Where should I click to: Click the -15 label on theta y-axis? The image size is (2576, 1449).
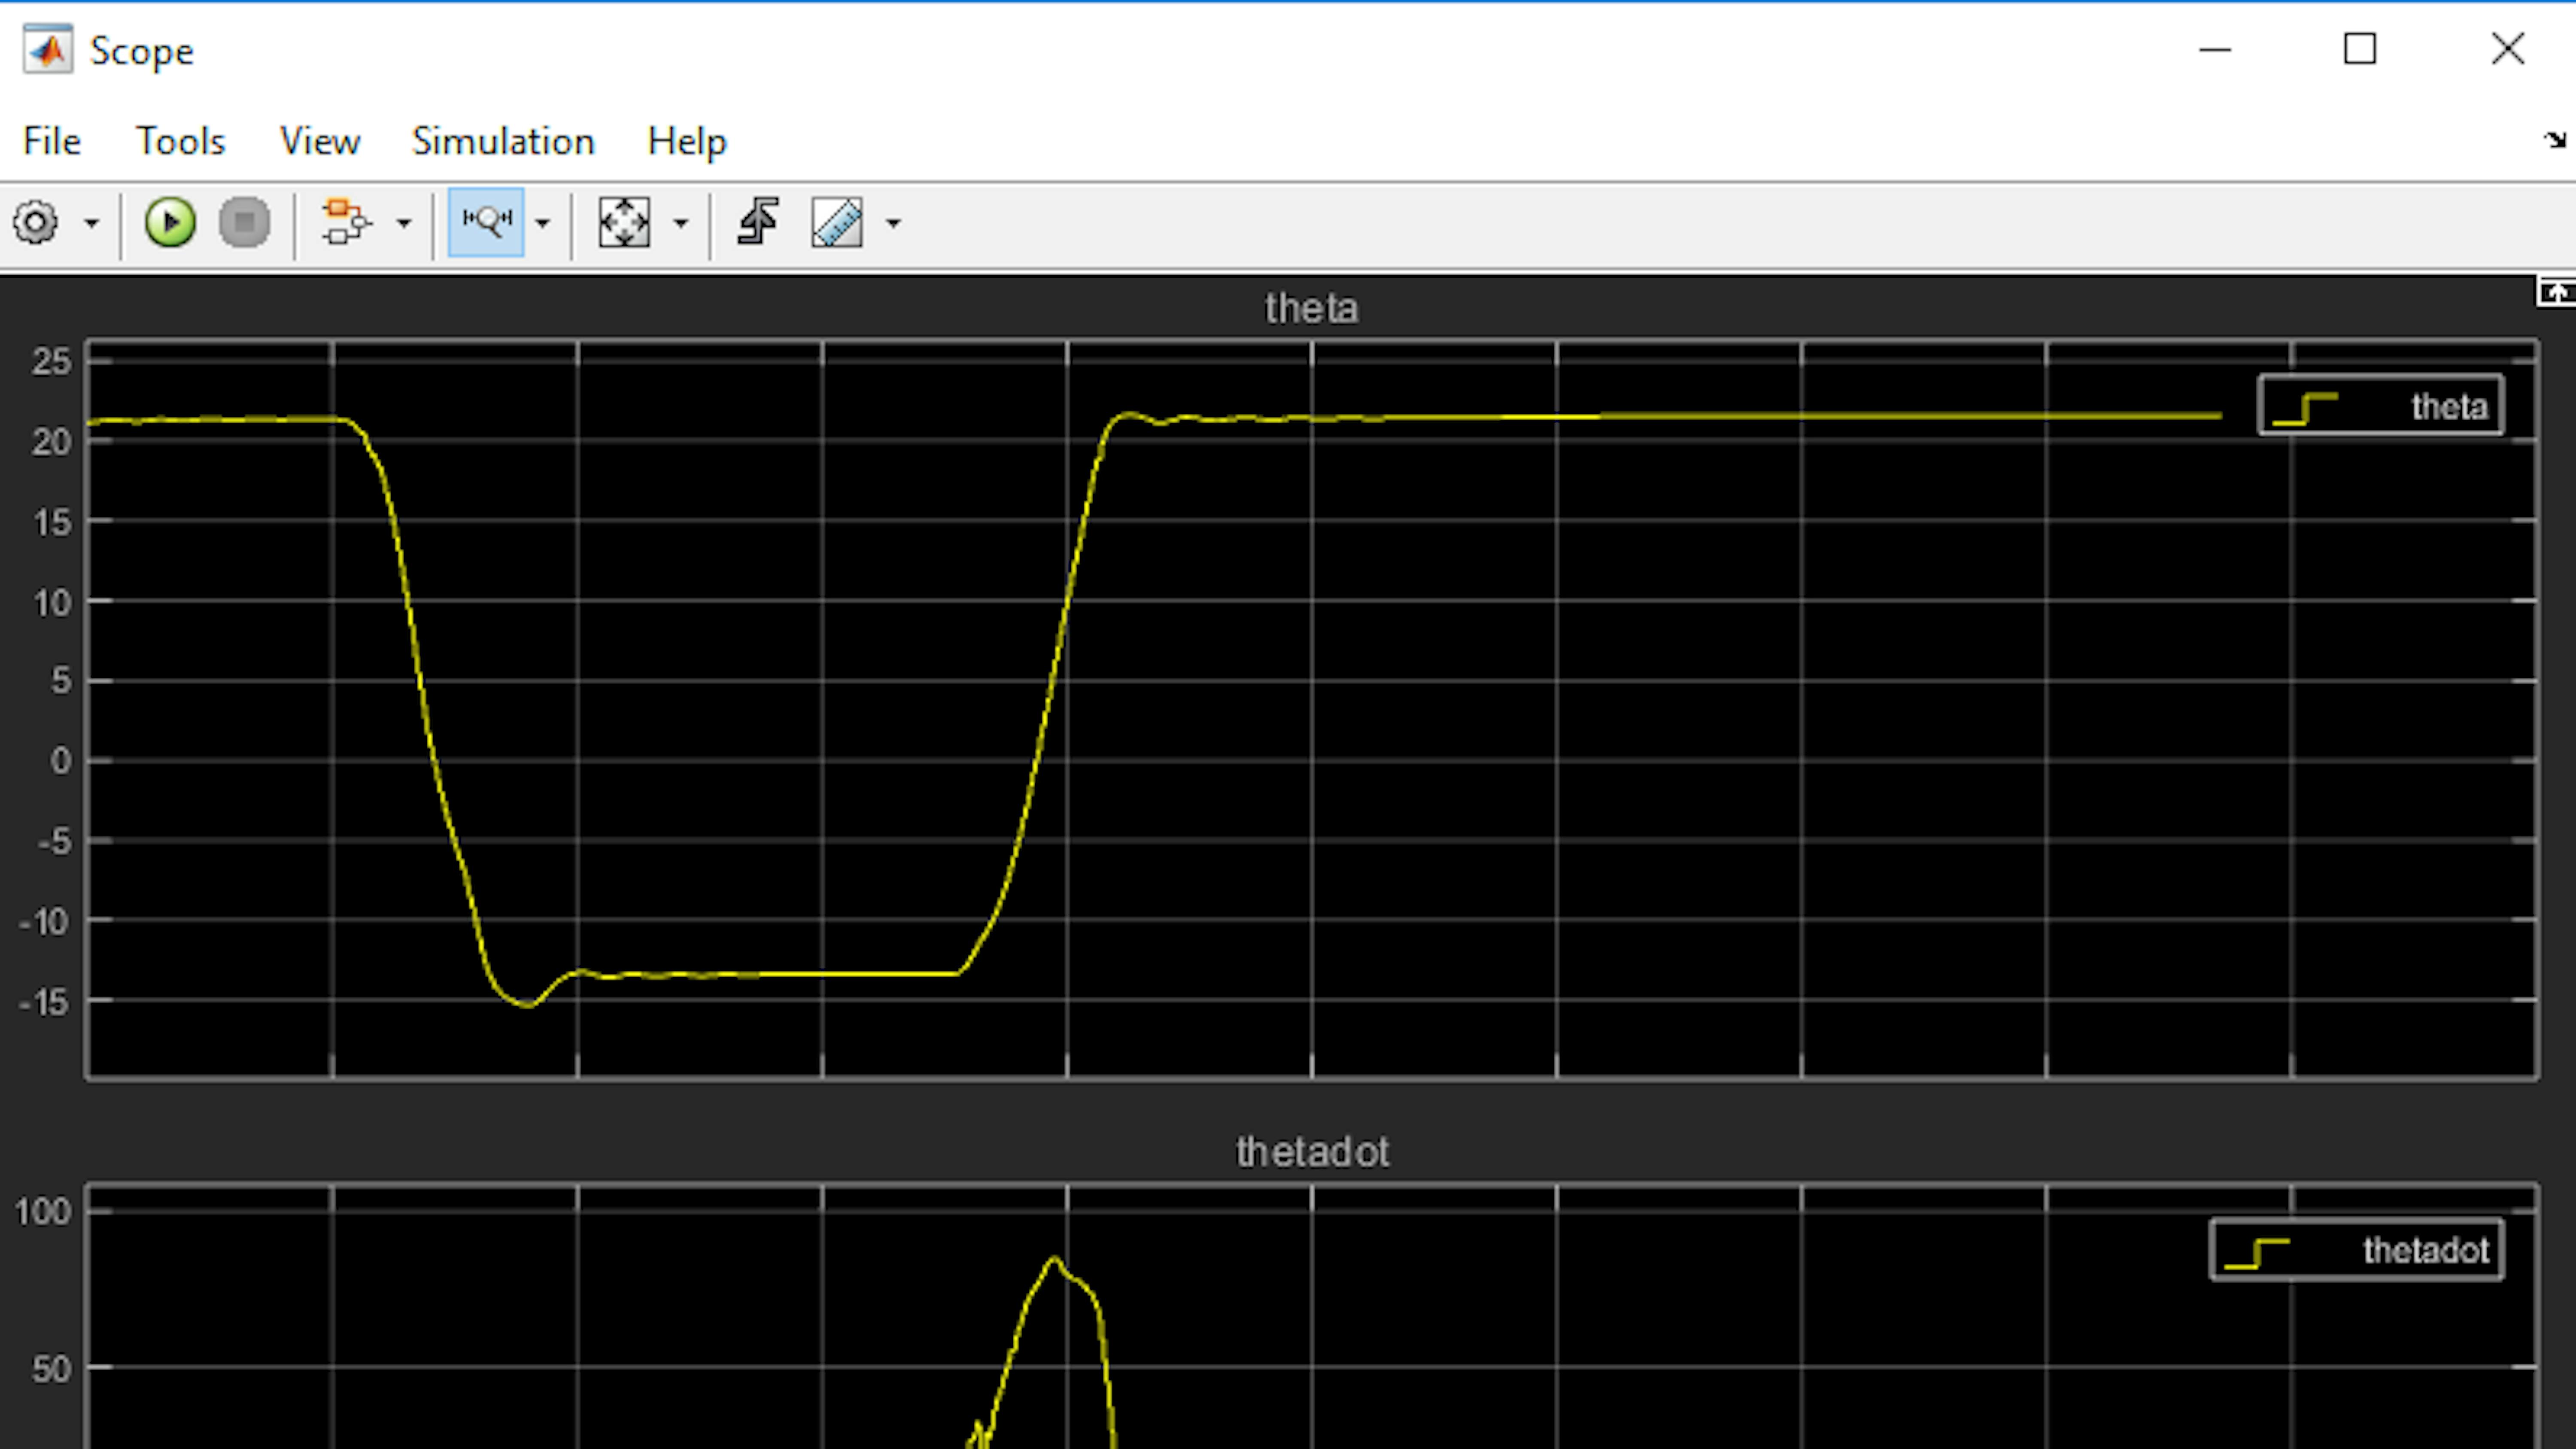pyautogui.click(x=45, y=1001)
